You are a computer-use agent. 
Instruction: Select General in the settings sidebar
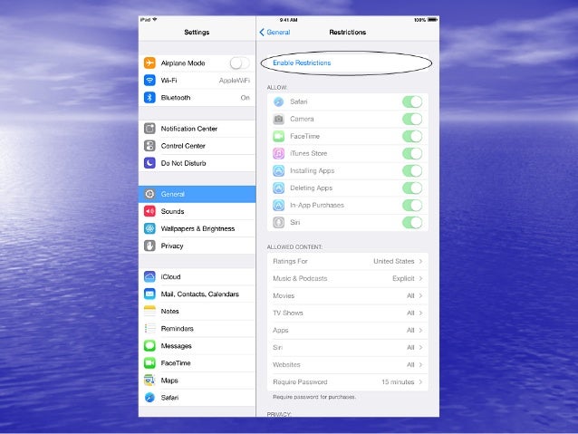pos(197,194)
